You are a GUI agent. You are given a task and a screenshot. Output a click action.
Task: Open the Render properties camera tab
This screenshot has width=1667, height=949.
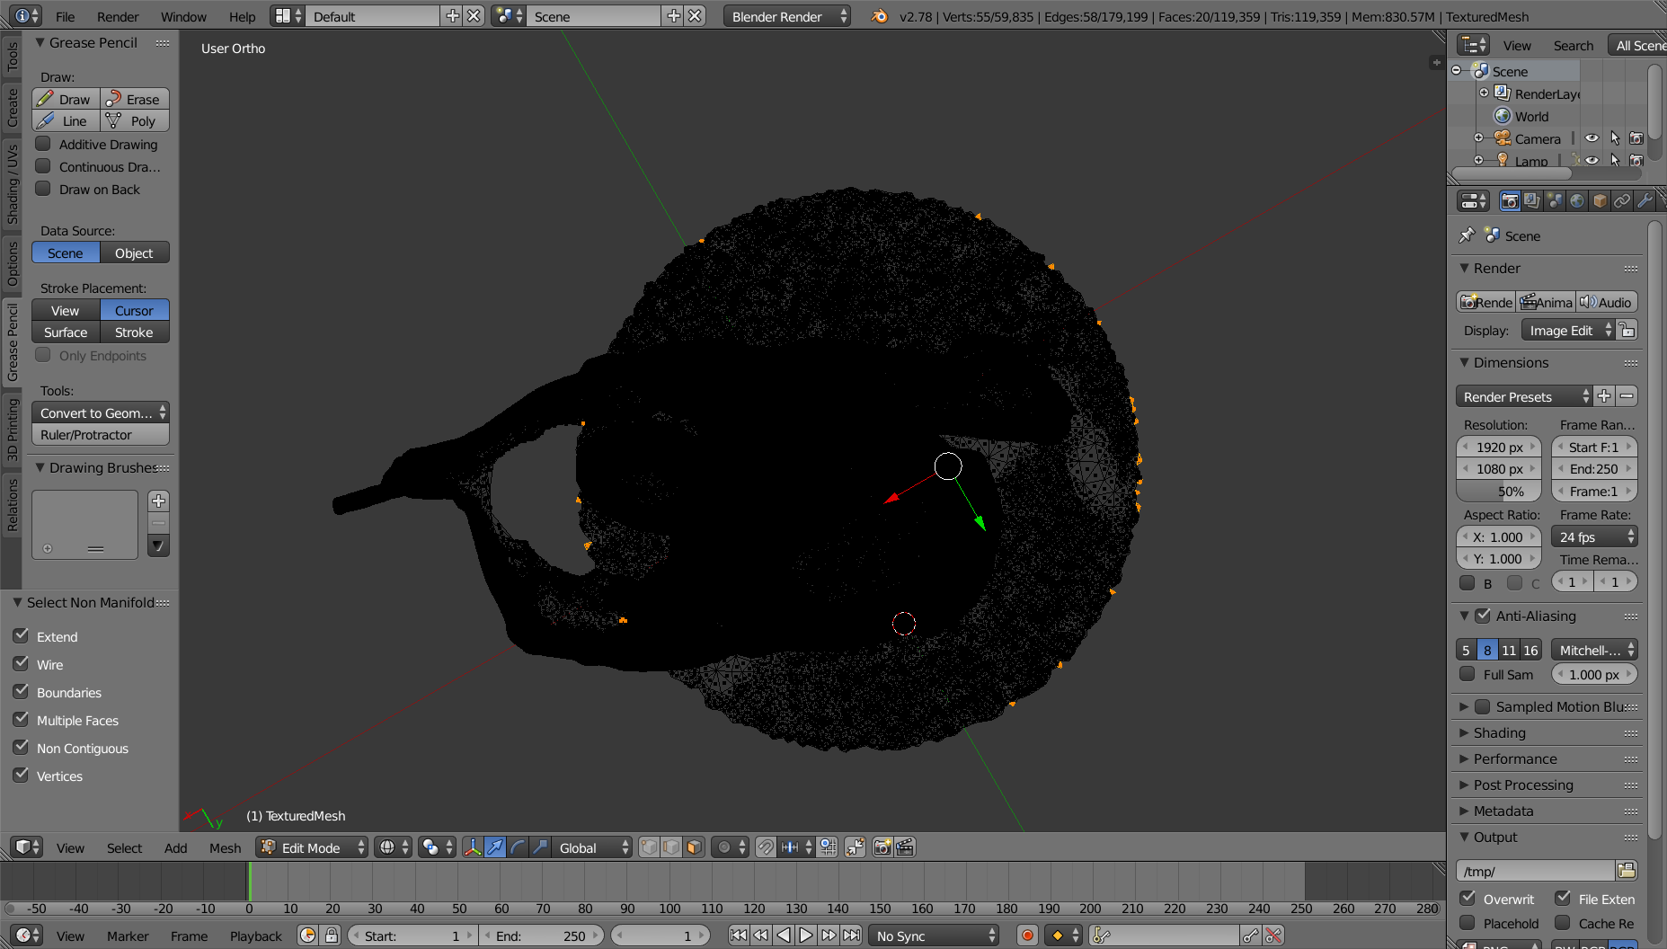tap(1510, 200)
